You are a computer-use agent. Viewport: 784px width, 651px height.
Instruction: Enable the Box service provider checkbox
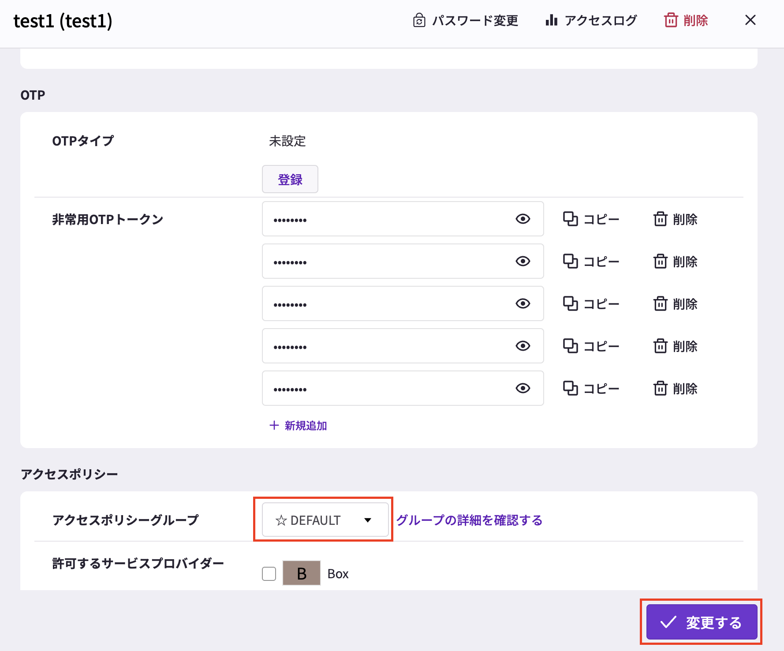coord(269,574)
